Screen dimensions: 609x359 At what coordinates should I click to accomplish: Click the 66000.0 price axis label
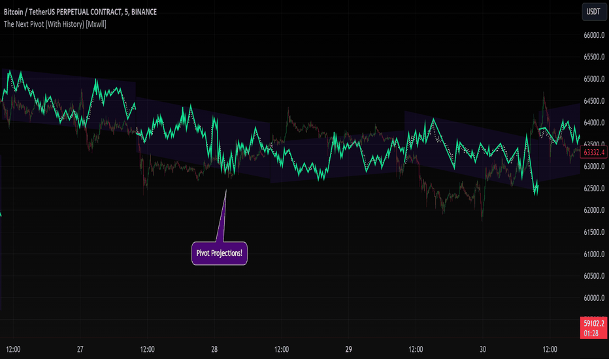pos(594,35)
